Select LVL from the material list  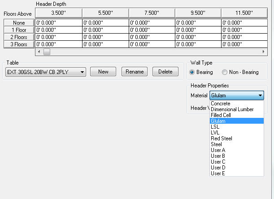[215, 133]
